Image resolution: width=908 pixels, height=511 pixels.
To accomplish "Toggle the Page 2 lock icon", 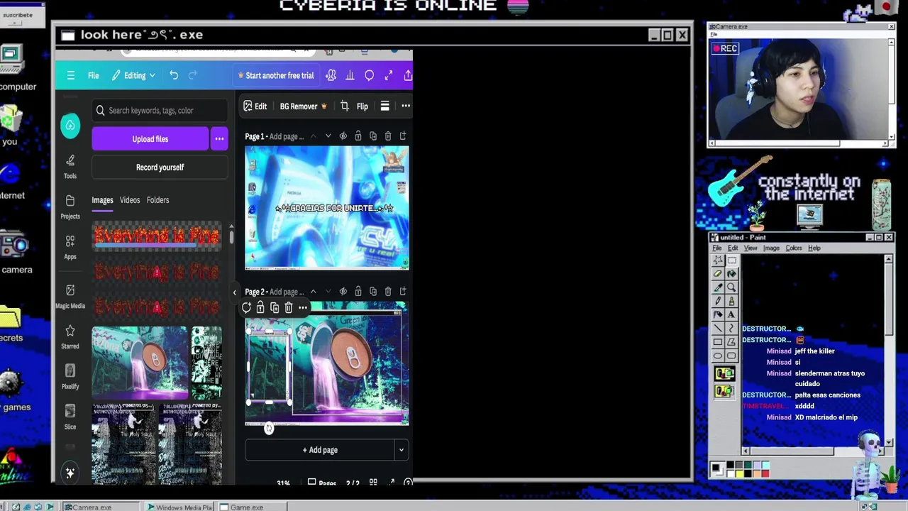I will (358, 291).
